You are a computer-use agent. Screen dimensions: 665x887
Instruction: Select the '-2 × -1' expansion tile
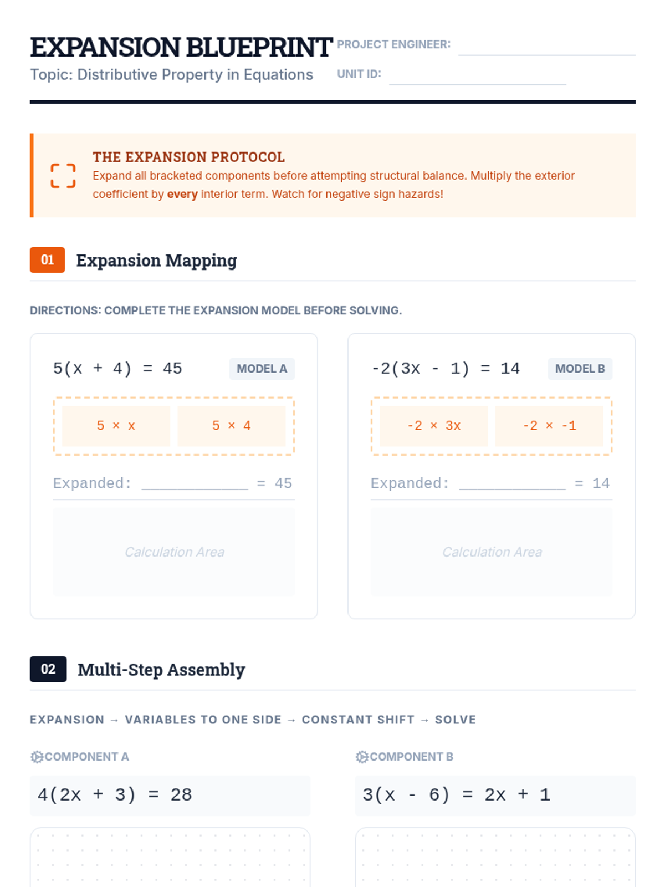pos(549,426)
